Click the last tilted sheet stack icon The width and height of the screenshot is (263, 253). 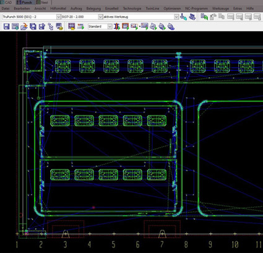click(171, 27)
